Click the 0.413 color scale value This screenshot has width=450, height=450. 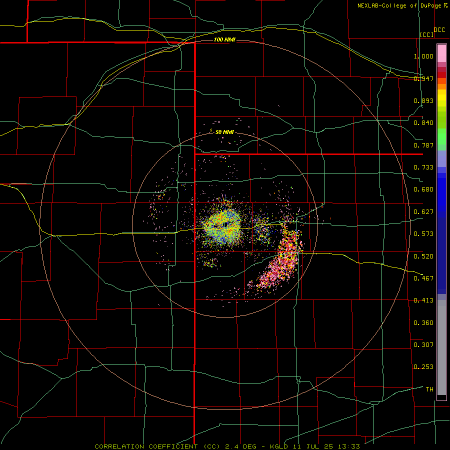423,300
